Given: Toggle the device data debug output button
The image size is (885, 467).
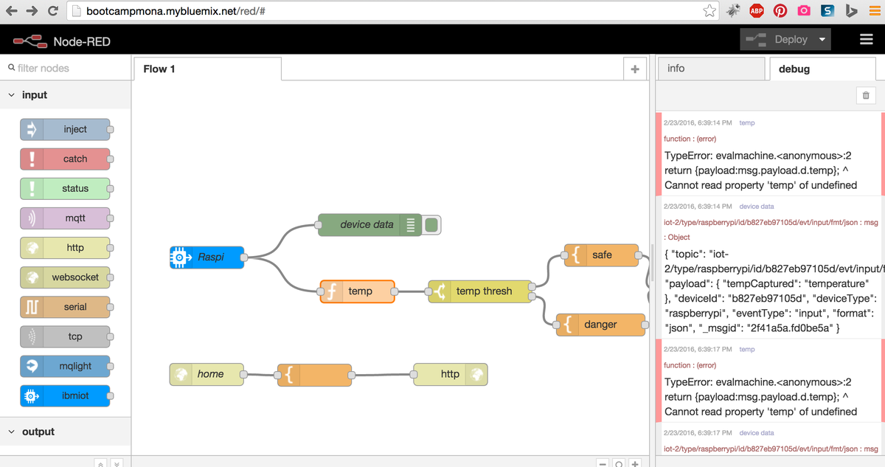Looking at the screenshot, I should coord(432,224).
